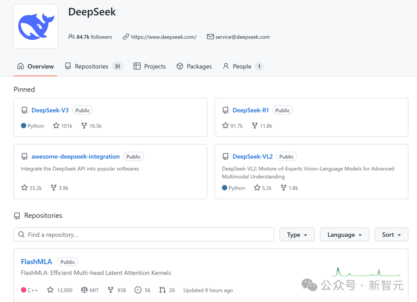Viewport: 417px width, 302px height.
Task: Open awesome-deepseek-integration repository
Action: 76,157
